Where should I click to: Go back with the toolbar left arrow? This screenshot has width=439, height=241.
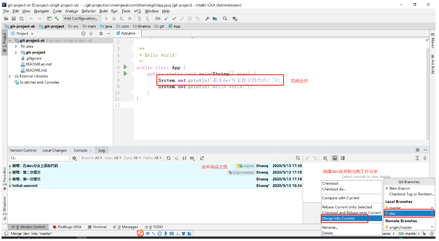(x=31, y=18)
